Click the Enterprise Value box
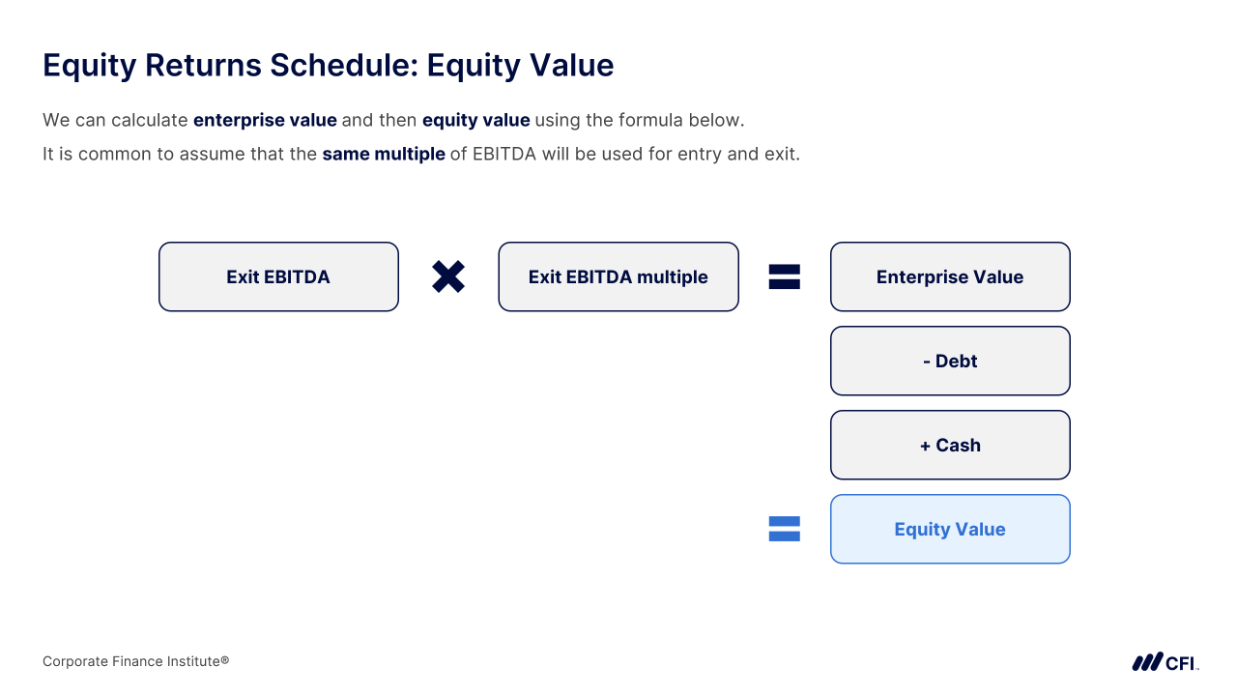The image size is (1237, 696). coord(950,276)
